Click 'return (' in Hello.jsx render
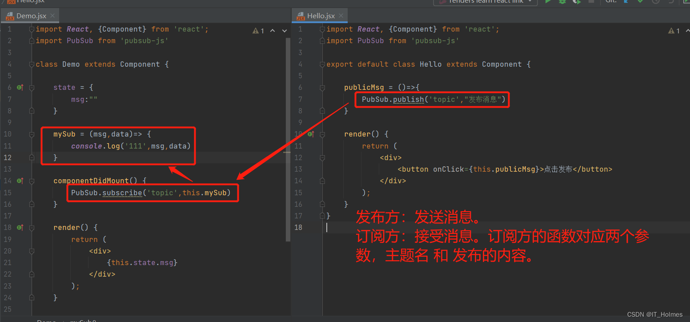Screen dimensions: 690x322 pyautogui.click(x=380, y=146)
